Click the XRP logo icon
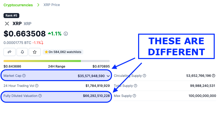Viewport: 223px width, 113px height. pyautogui.click(x=7, y=24)
